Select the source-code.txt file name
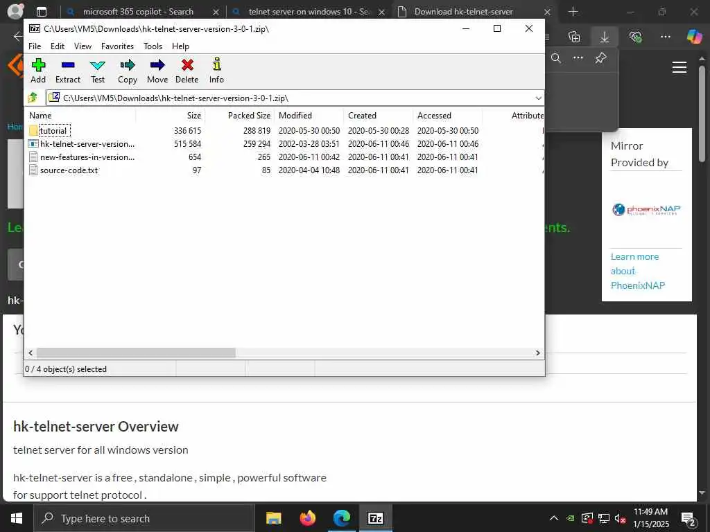 pos(69,170)
